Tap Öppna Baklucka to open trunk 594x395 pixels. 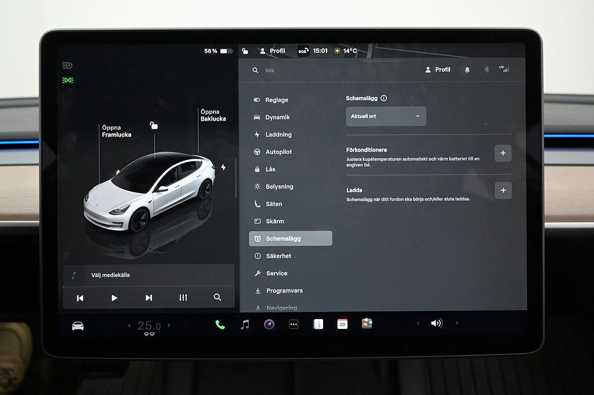click(213, 115)
